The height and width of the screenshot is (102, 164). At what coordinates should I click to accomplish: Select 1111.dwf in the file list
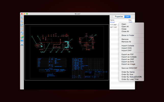pyautogui.click(x=113, y=25)
